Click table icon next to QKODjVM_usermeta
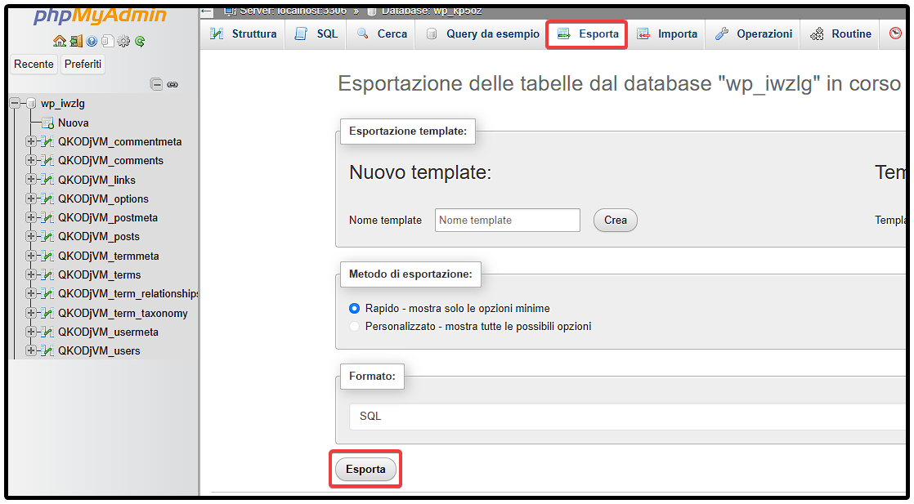Screen dimensions: 914x504 click(x=47, y=332)
